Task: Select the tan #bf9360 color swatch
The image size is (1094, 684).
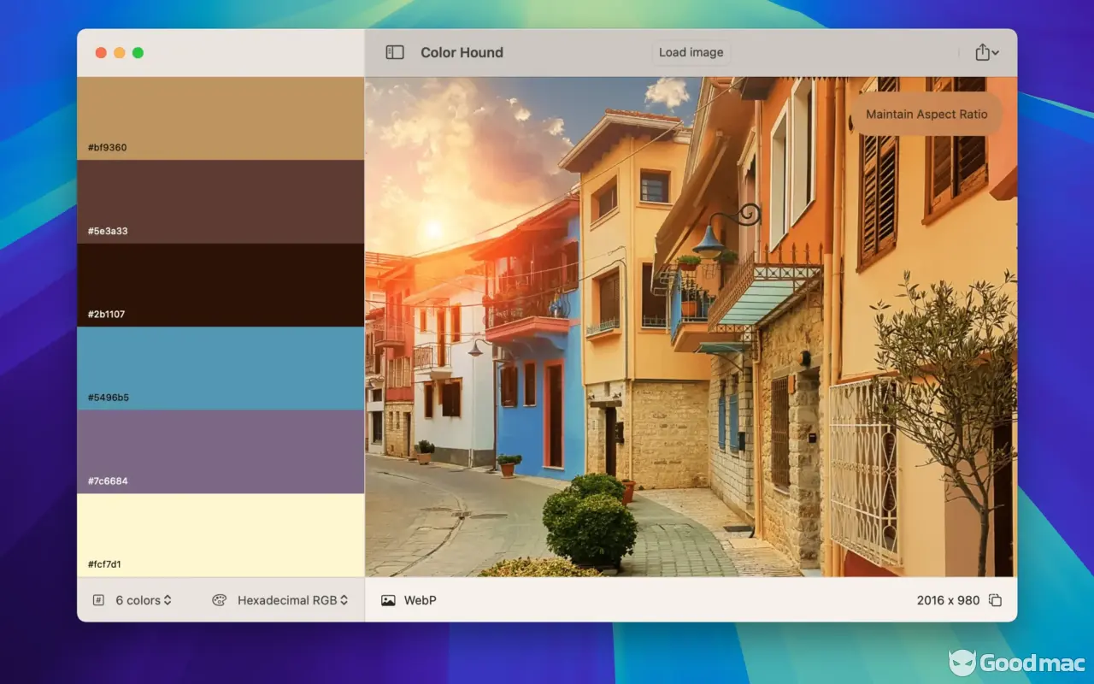Action: pyautogui.click(x=221, y=118)
